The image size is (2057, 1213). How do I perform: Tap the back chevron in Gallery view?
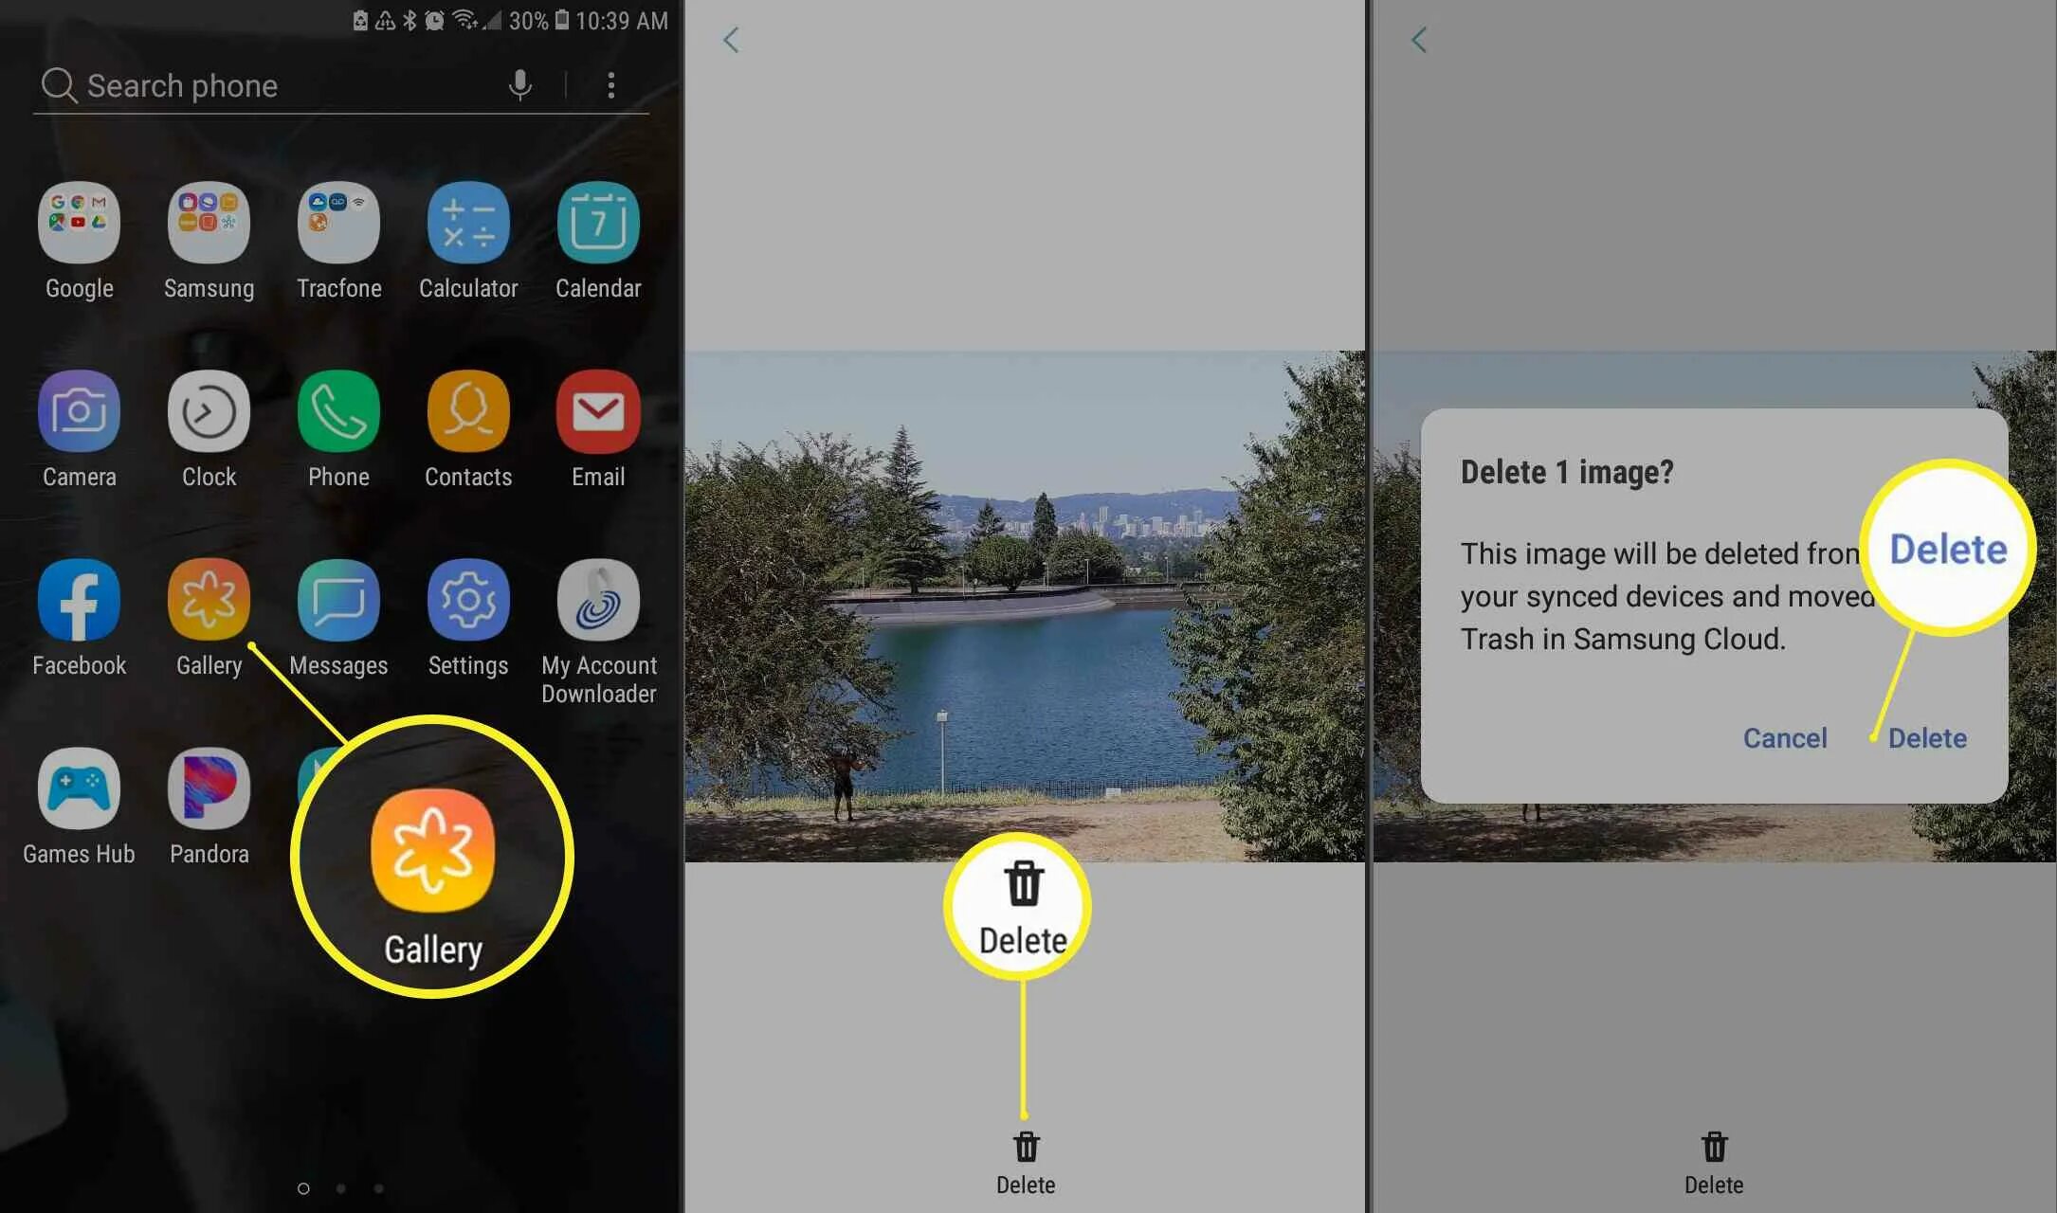coord(731,39)
